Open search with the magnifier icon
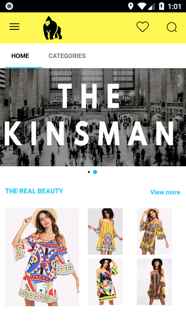The image size is (186, 330). [x=172, y=27]
